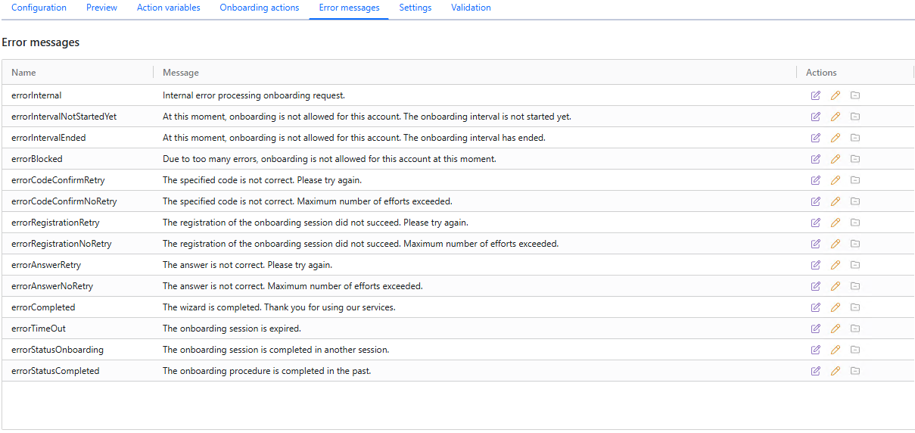This screenshot has width=915, height=433.
Task: Click the gray folder icon for errorCodeConfirmNoRetry
Action: click(x=855, y=201)
